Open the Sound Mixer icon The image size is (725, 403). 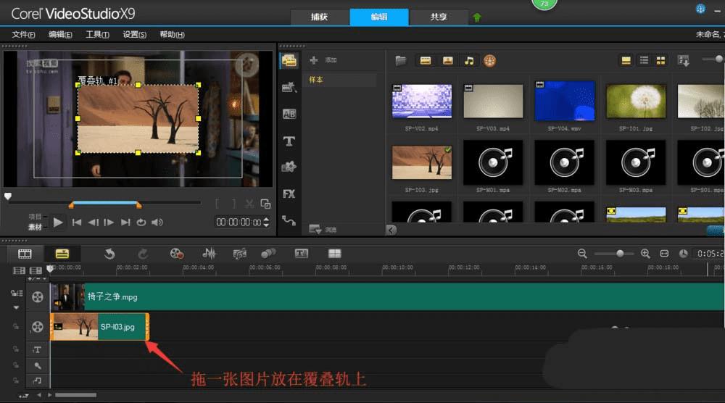coord(209,253)
